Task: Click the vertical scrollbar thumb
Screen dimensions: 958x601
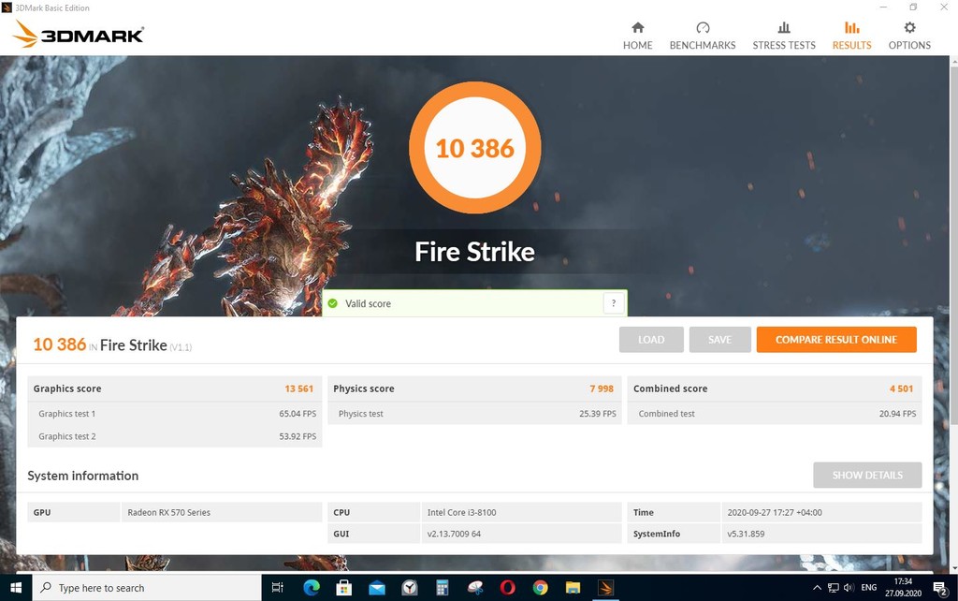Action: pyautogui.click(x=953, y=244)
